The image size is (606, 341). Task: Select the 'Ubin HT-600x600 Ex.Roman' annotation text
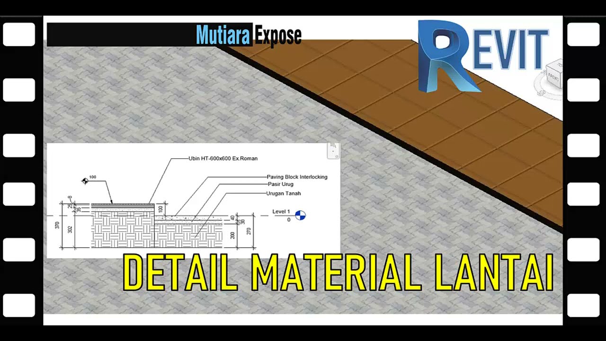click(x=223, y=159)
